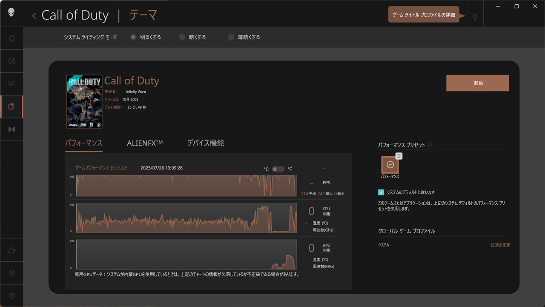545x307 pixels.
Task: Switch to the デバイス機能 tab
Action: click(x=205, y=143)
